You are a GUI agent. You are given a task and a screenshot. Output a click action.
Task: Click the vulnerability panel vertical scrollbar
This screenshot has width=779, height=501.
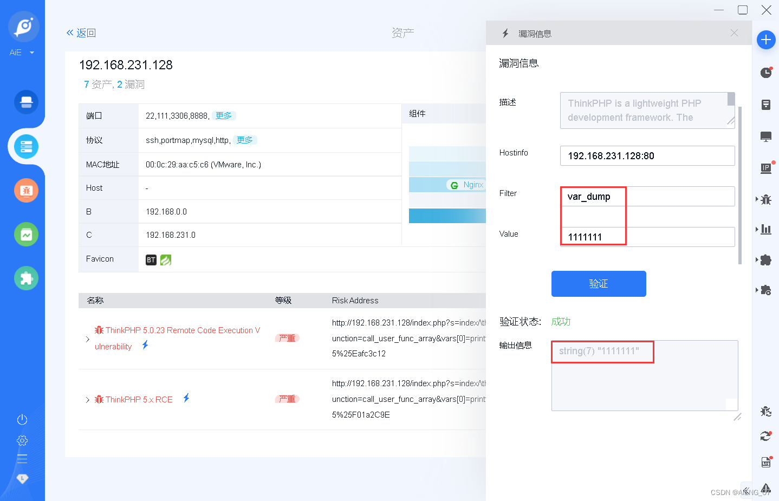740,185
